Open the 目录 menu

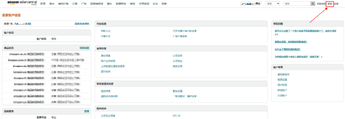tap(43, 4)
